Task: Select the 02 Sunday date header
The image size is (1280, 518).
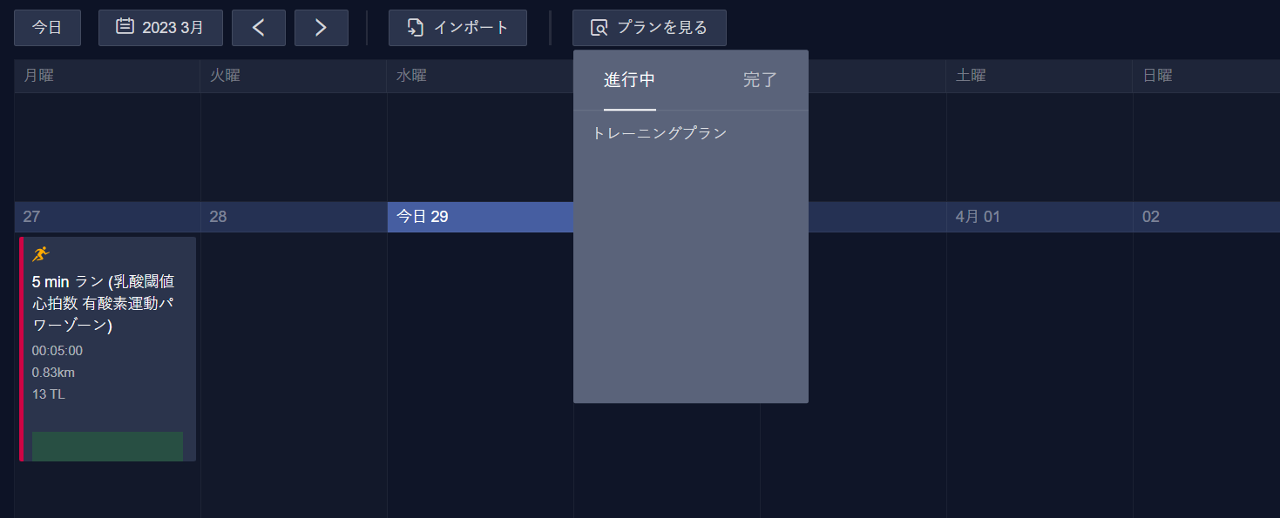Action: 1207,217
